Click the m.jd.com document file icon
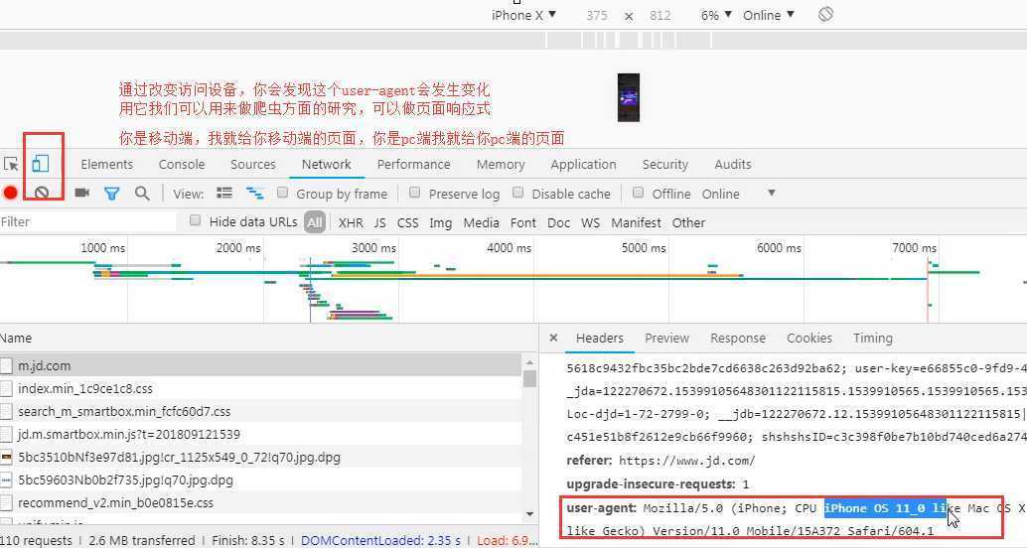Image resolution: width=1027 pixels, height=548 pixels. coord(7,366)
